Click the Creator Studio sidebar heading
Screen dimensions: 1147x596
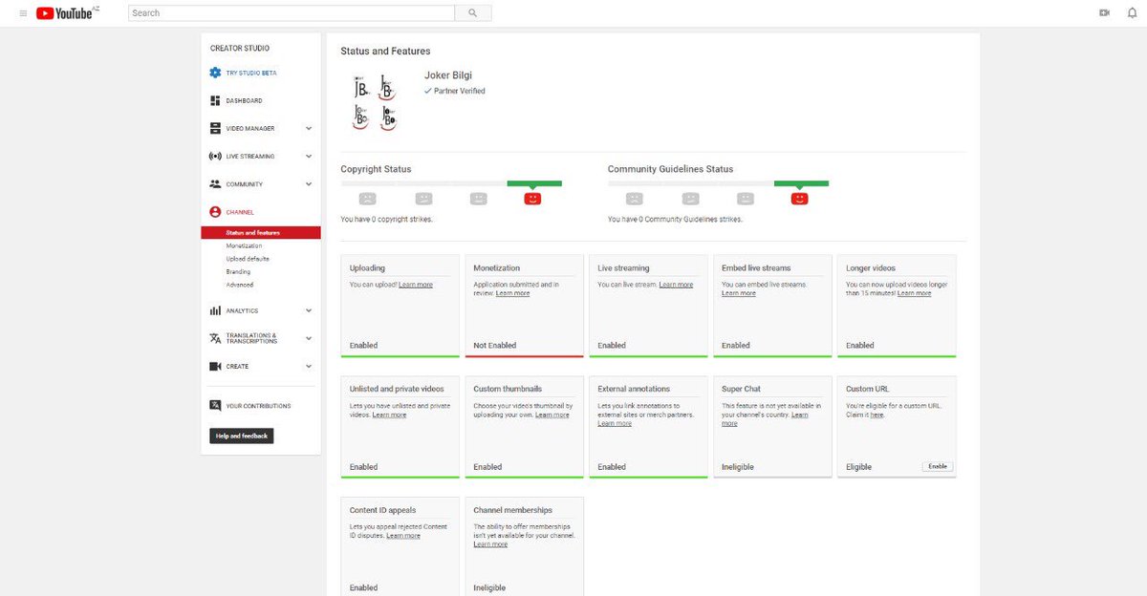coord(240,48)
